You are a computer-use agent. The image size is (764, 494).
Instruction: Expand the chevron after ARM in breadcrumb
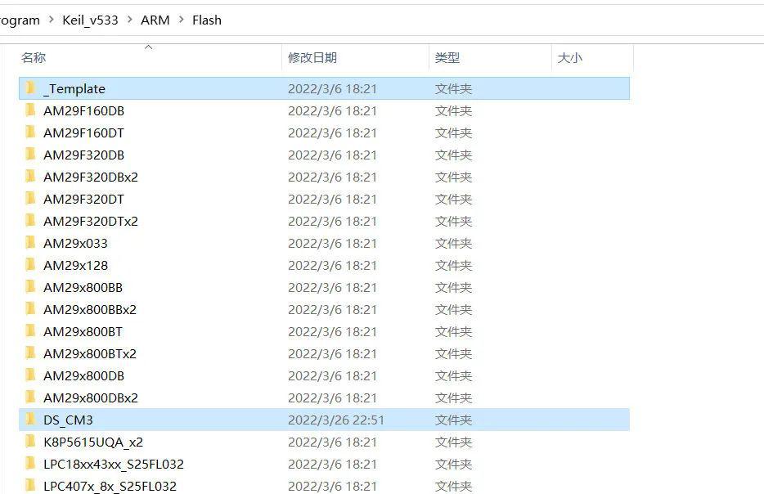(182, 20)
